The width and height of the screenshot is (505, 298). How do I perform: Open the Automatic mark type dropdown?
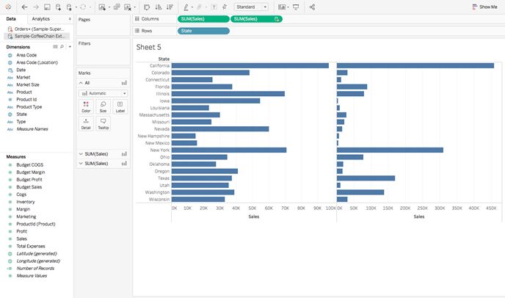[x=103, y=93]
